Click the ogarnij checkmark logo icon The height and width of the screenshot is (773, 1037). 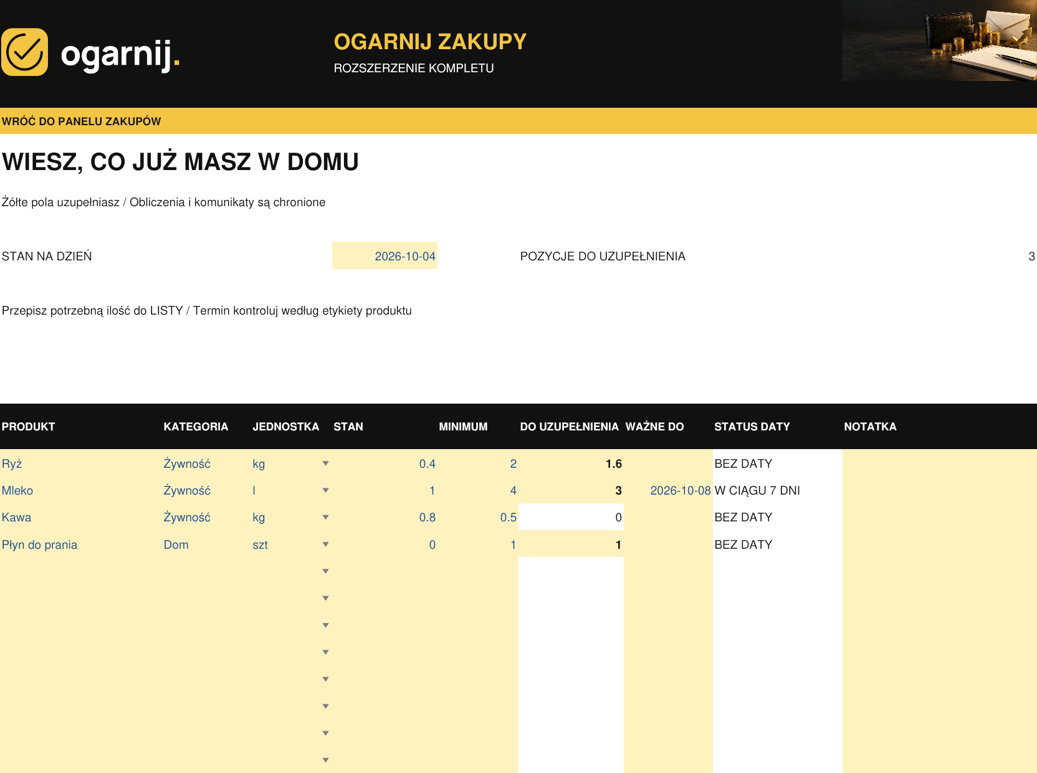24,52
